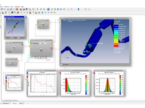
Task: Click the red K glyph icon in second toolbar
Action: pyautogui.click(x=39, y=13)
